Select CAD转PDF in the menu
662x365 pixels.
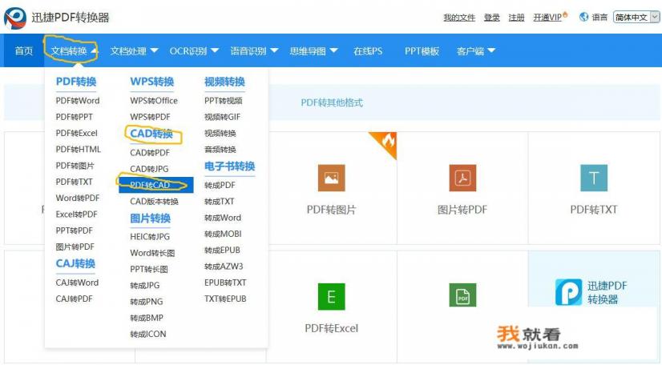tap(150, 153)
